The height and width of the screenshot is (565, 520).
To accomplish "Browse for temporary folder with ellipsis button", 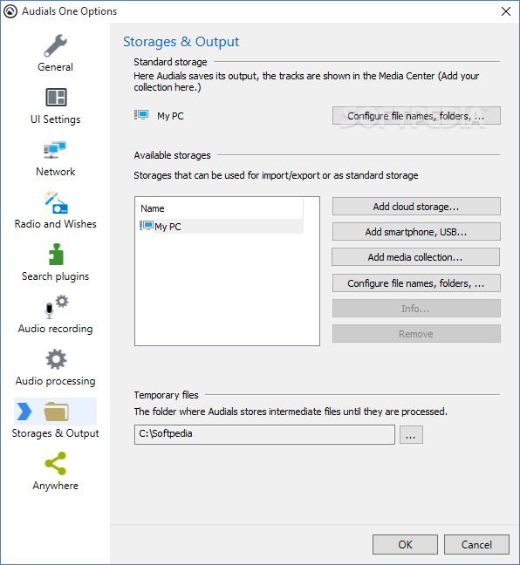I will [x=411, y=435].
